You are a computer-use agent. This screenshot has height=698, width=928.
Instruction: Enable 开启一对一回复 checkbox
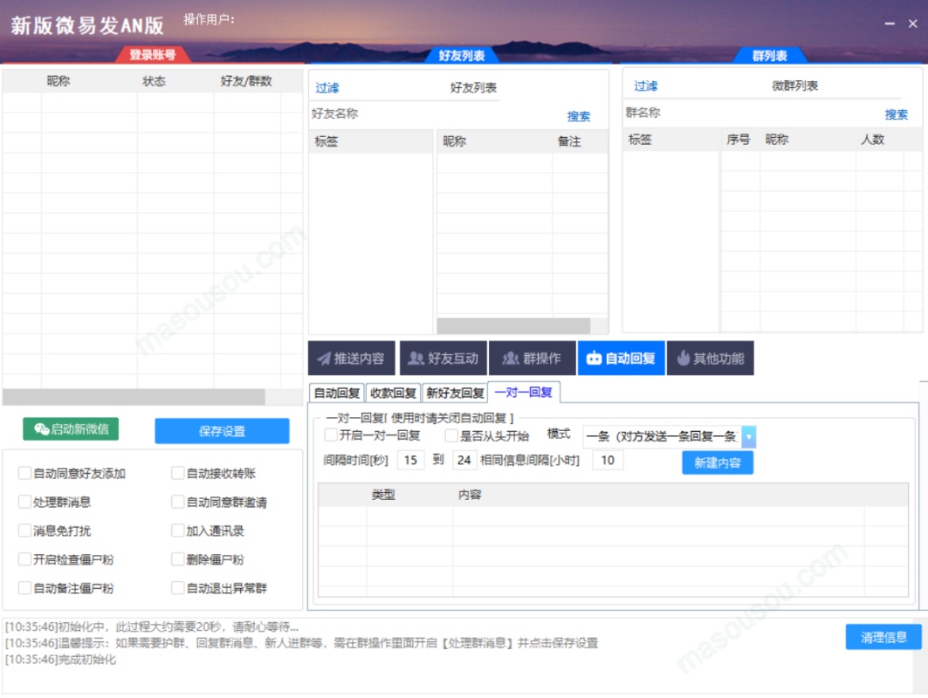pyautogui.click(x=331, y=435)
